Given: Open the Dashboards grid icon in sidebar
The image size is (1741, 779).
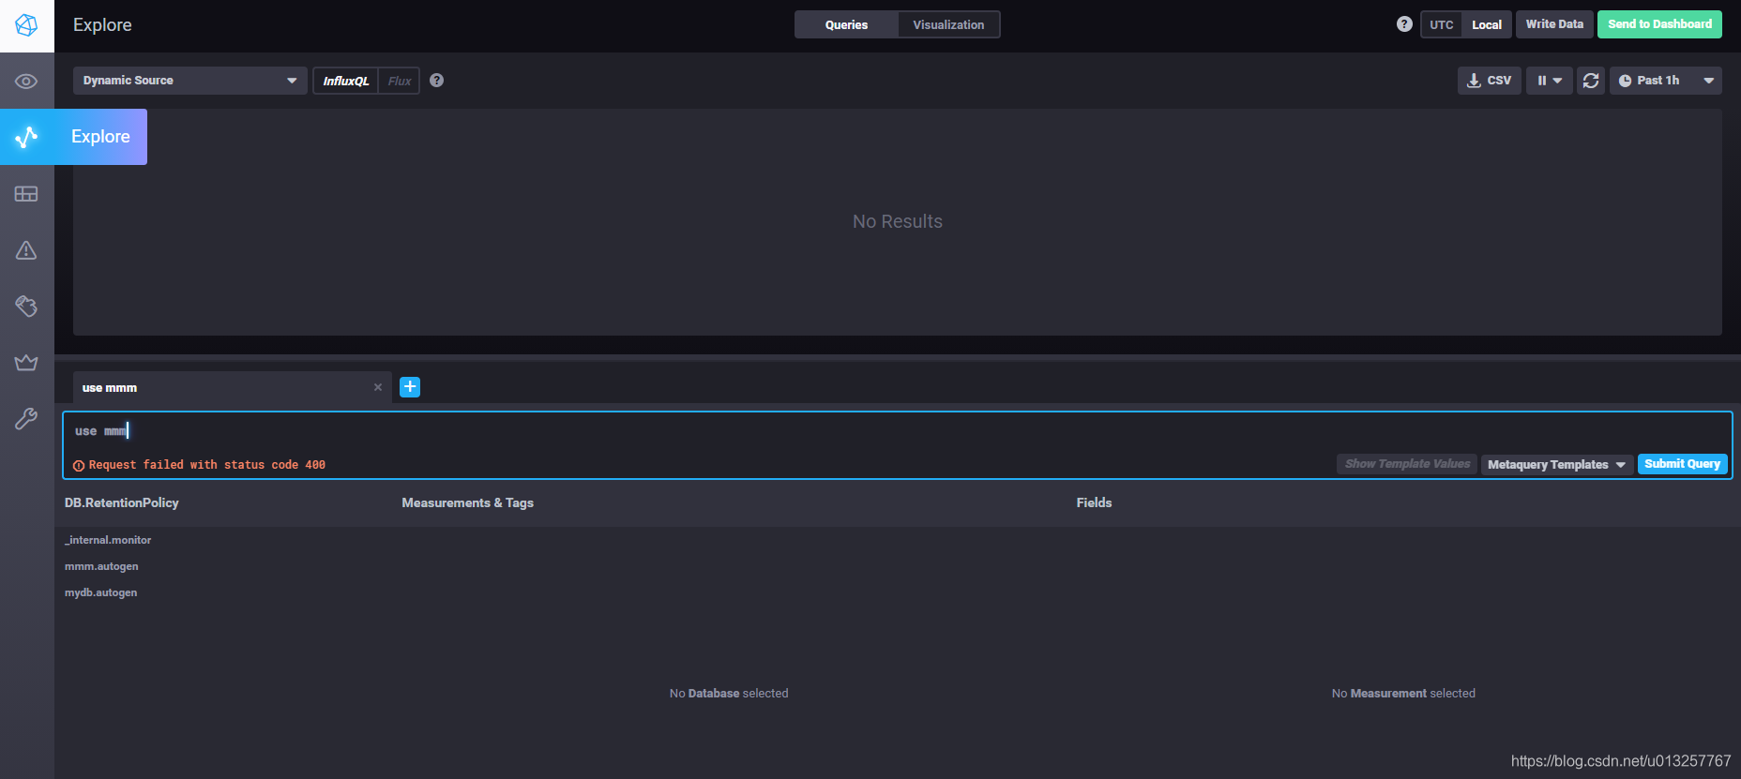Looking at the screenshot, I should coord(26,194).
